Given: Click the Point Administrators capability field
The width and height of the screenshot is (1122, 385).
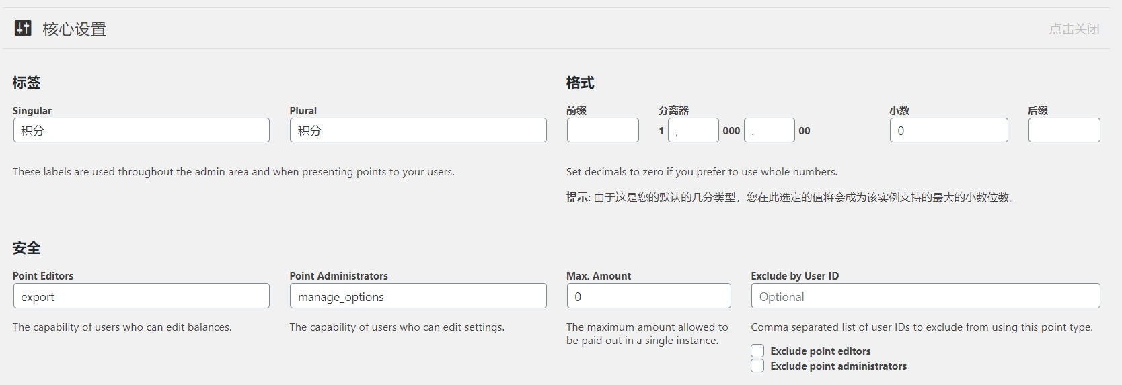Looking at the screenshot, I should point(418,296).
